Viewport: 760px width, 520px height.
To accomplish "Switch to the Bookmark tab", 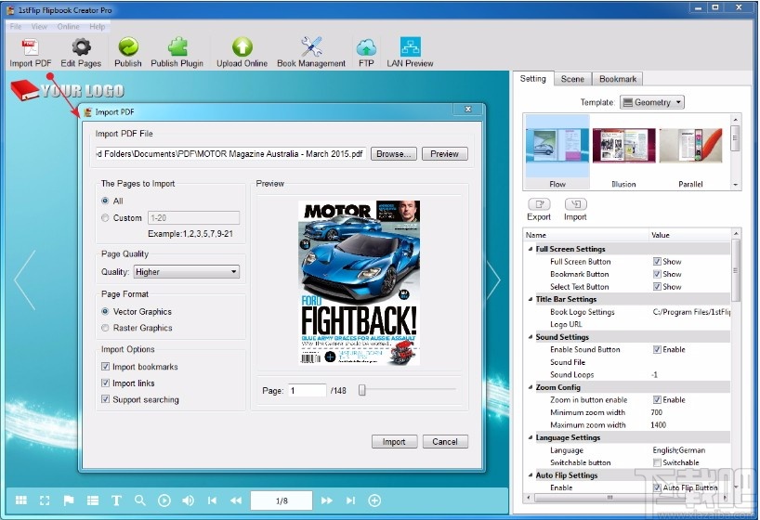I will click(618, 79).
